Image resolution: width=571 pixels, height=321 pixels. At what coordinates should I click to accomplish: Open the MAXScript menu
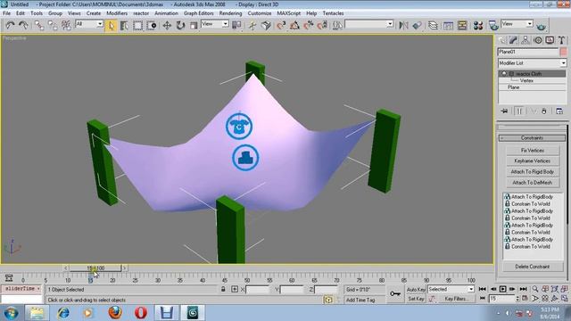pos(289,13)
